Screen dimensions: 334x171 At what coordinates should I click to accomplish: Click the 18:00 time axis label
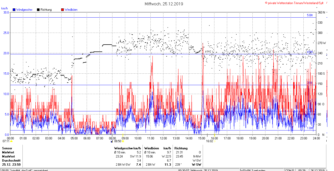240,138
